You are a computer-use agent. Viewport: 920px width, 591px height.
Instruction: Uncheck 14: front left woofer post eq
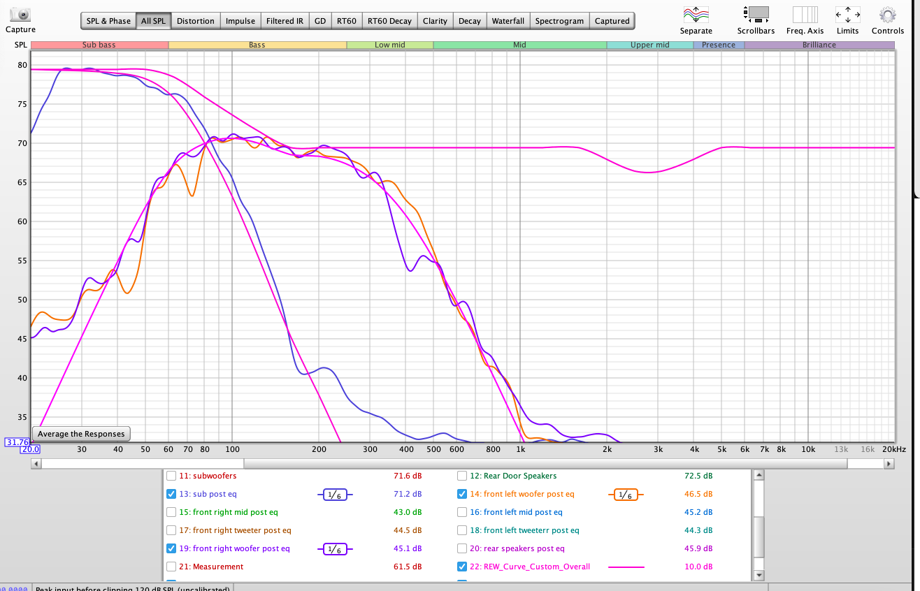[462, 495]
